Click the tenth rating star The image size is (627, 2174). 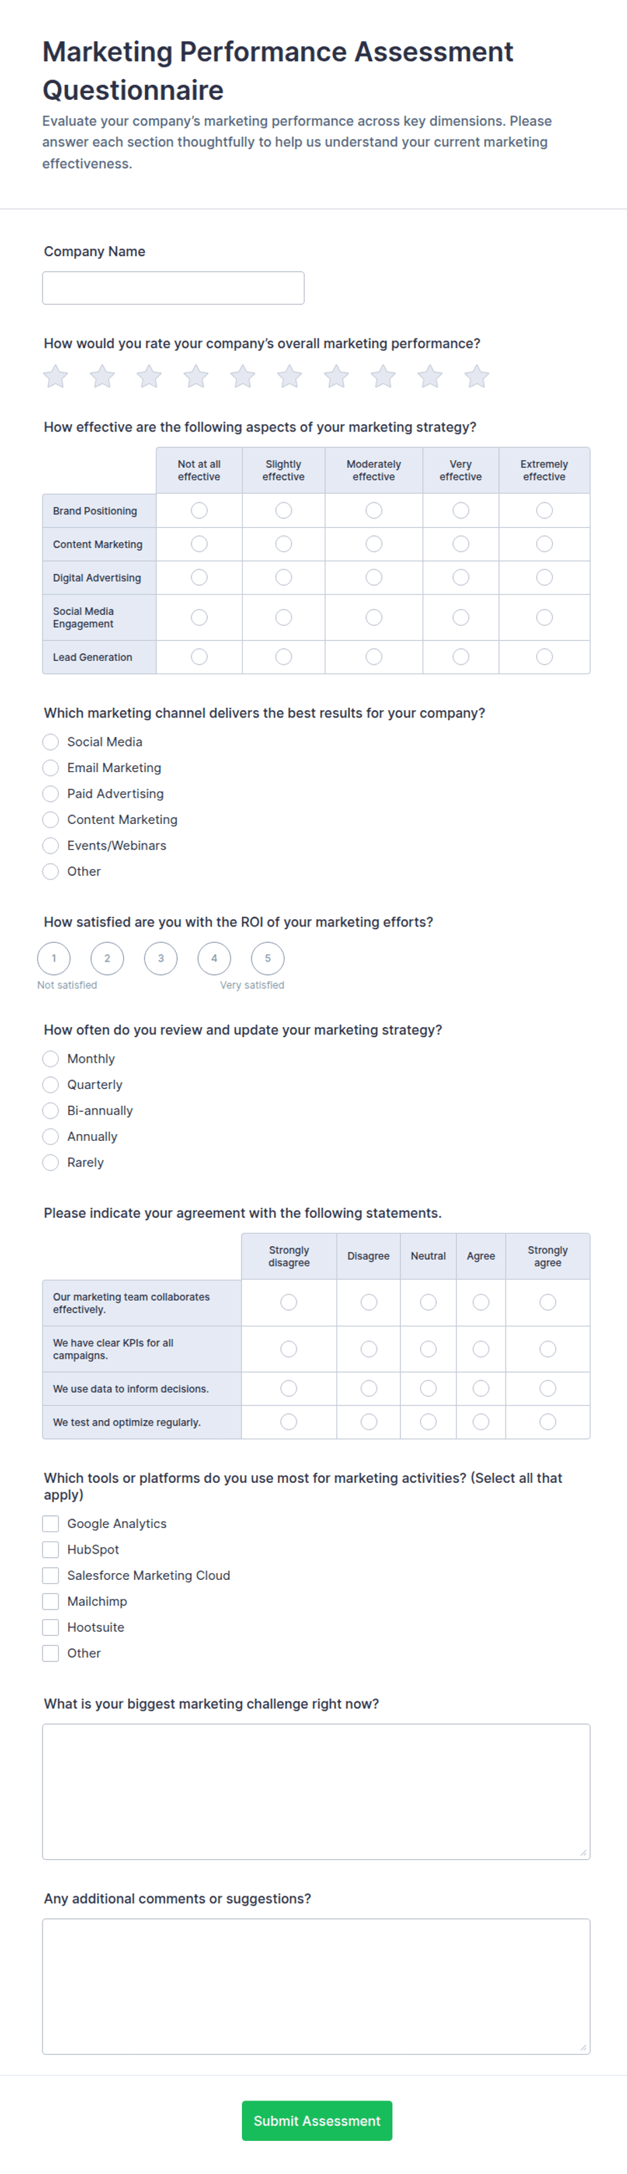[477, 376]
